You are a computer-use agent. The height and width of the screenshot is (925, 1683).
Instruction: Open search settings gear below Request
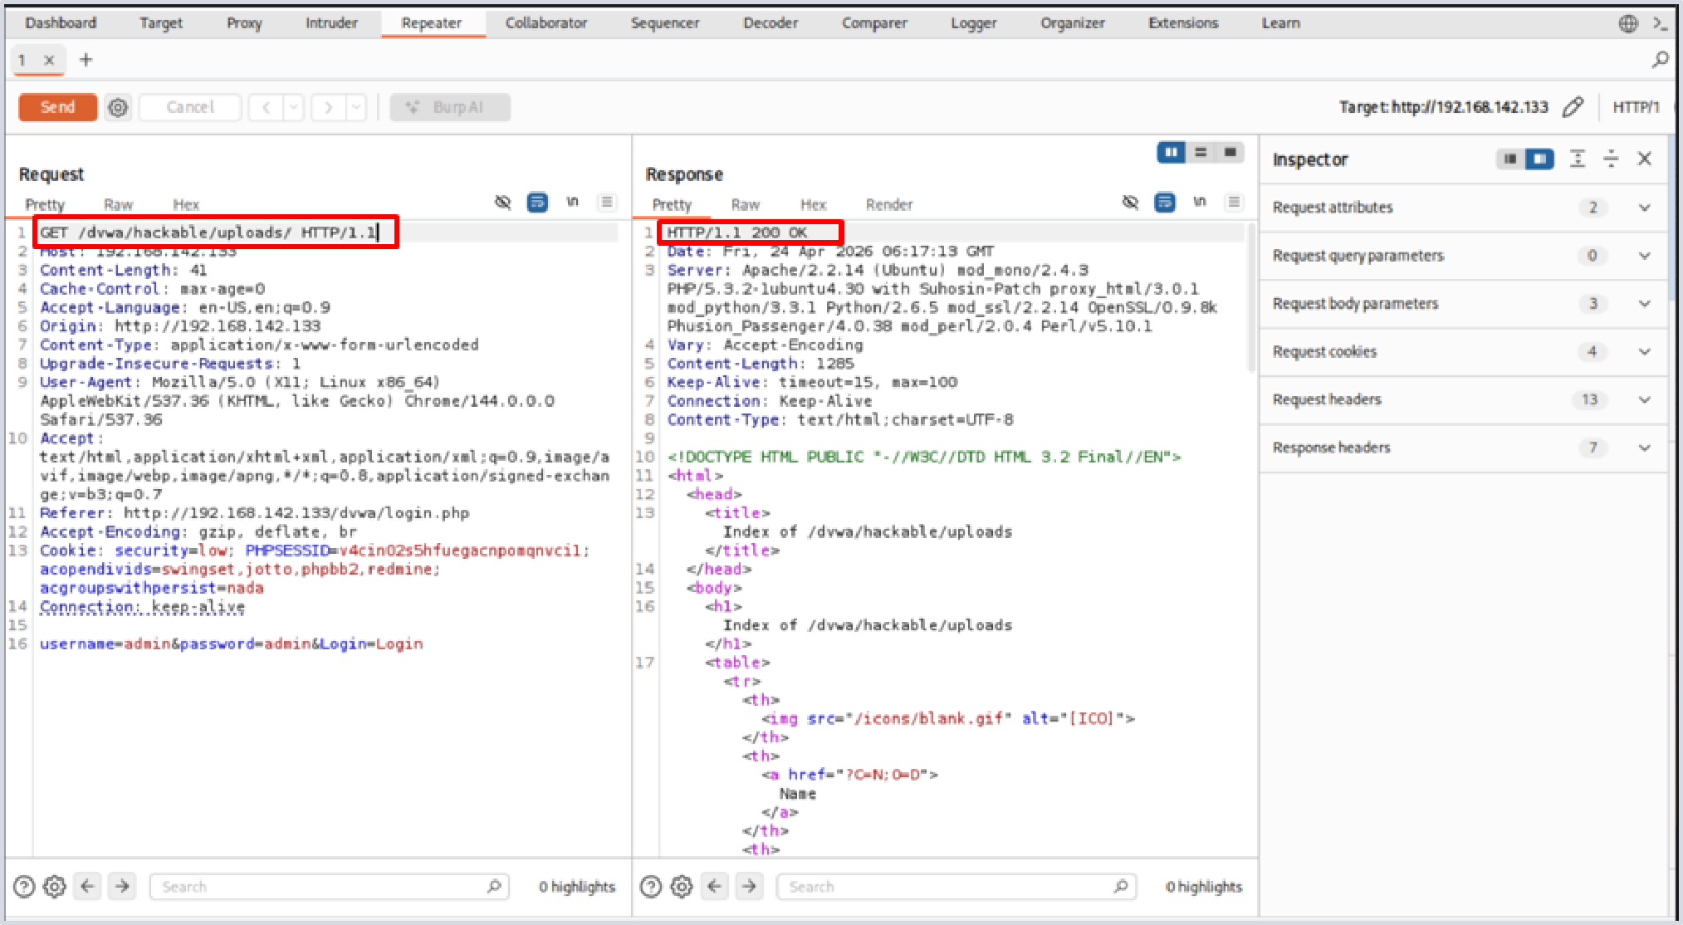(x=55, y=887)
